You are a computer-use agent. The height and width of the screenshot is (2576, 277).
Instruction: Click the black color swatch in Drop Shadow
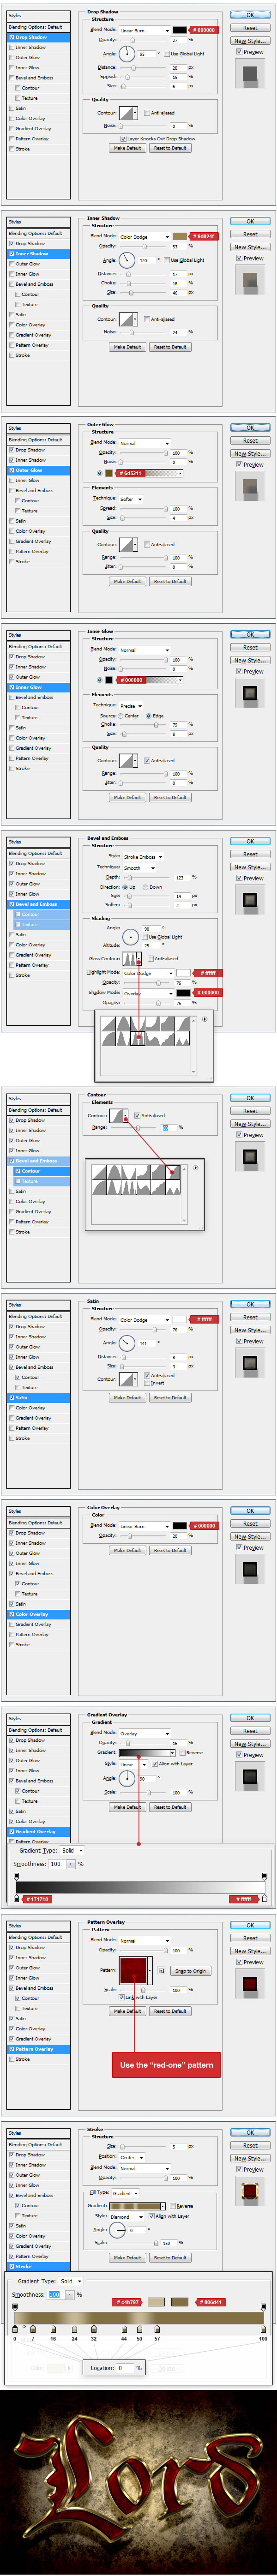(x=179, y=30)
